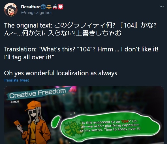Click the red 104 text in bubble
167x144 pixels.
click(x=125, y=121)
